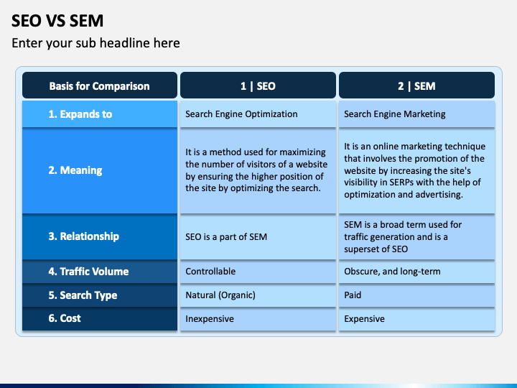The height and width of the screenshot is (388, 517).
Task: Select the '3. Relationship' row label
Action: point(100,236)
